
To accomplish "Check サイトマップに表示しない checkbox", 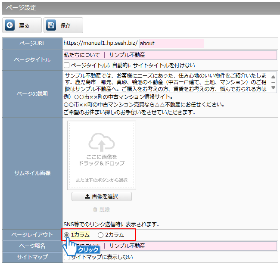I will (67, 257).
